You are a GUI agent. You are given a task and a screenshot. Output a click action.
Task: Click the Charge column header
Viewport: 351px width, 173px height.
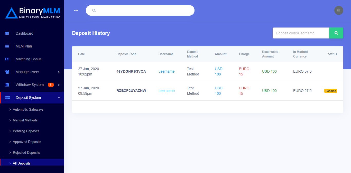click(x=244, y=54)
